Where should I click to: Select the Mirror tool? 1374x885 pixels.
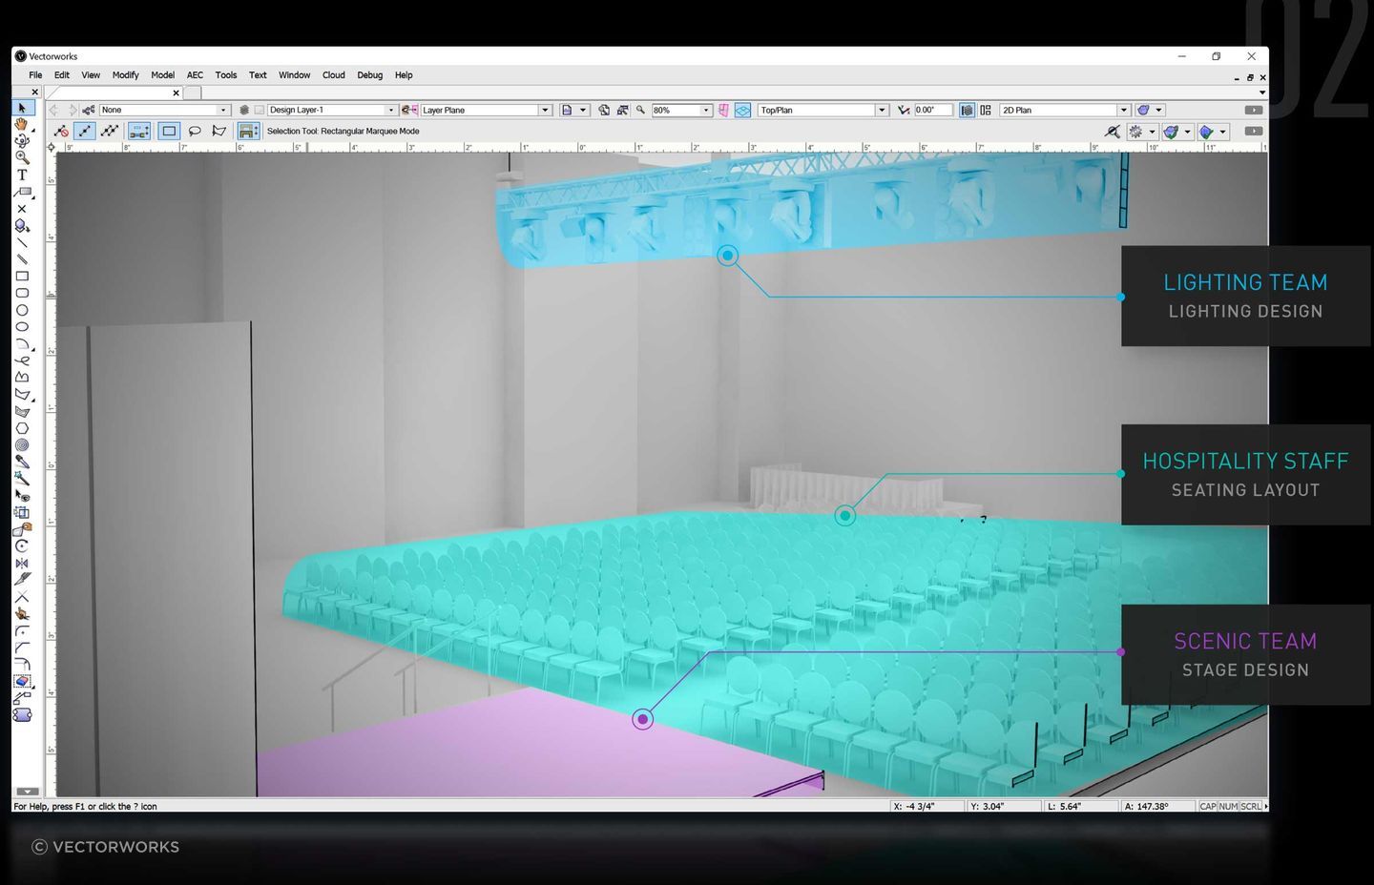point(22,563)
